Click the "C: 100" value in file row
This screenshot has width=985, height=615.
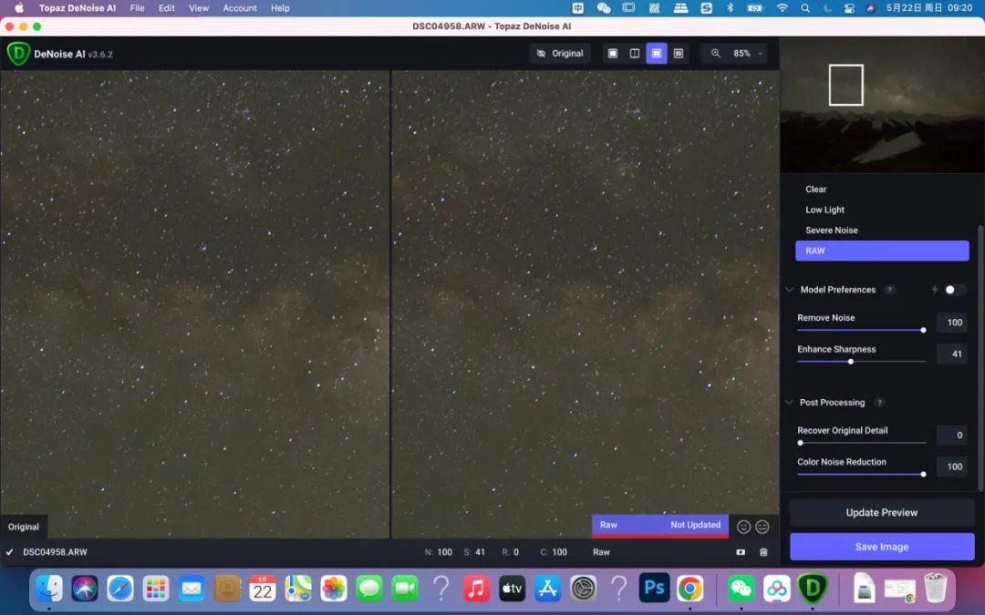tap(554, 552)
